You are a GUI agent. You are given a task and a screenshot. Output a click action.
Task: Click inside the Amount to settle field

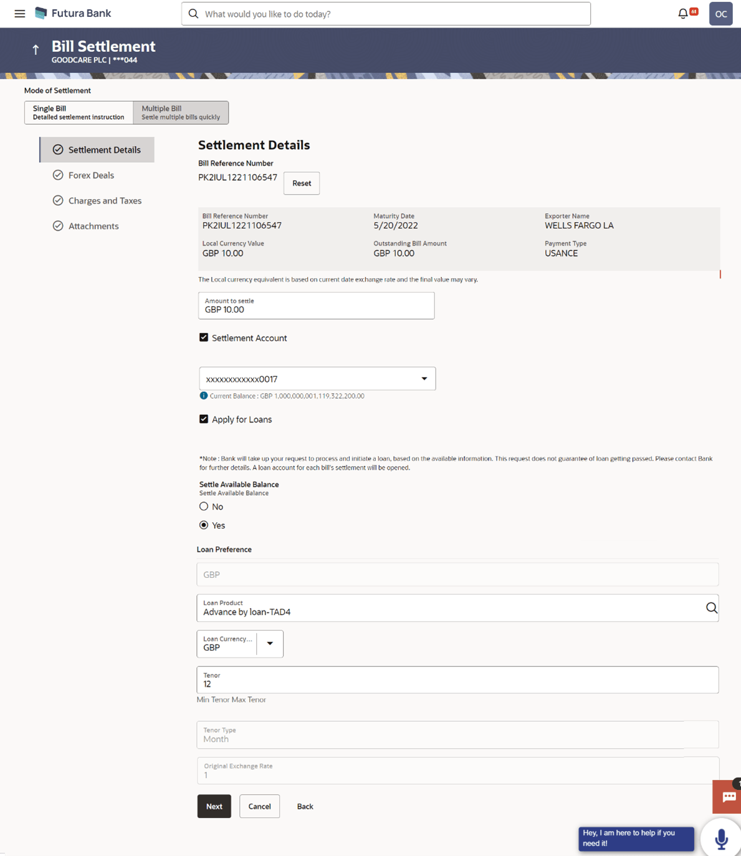316,309
